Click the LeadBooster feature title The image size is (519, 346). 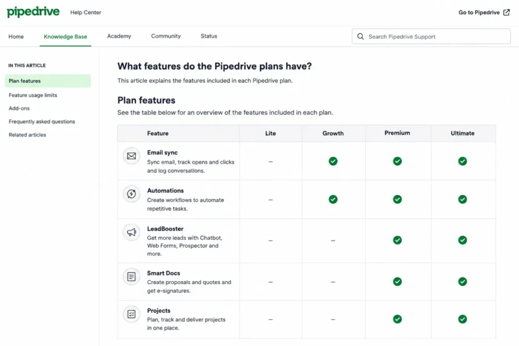pyautogui.click(x=165, y=228)
